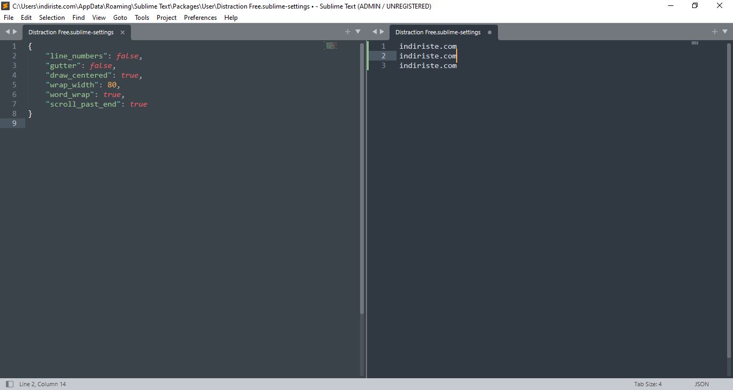Open the View menu
This screenshot has width=733, height=390.
point(99,18)
